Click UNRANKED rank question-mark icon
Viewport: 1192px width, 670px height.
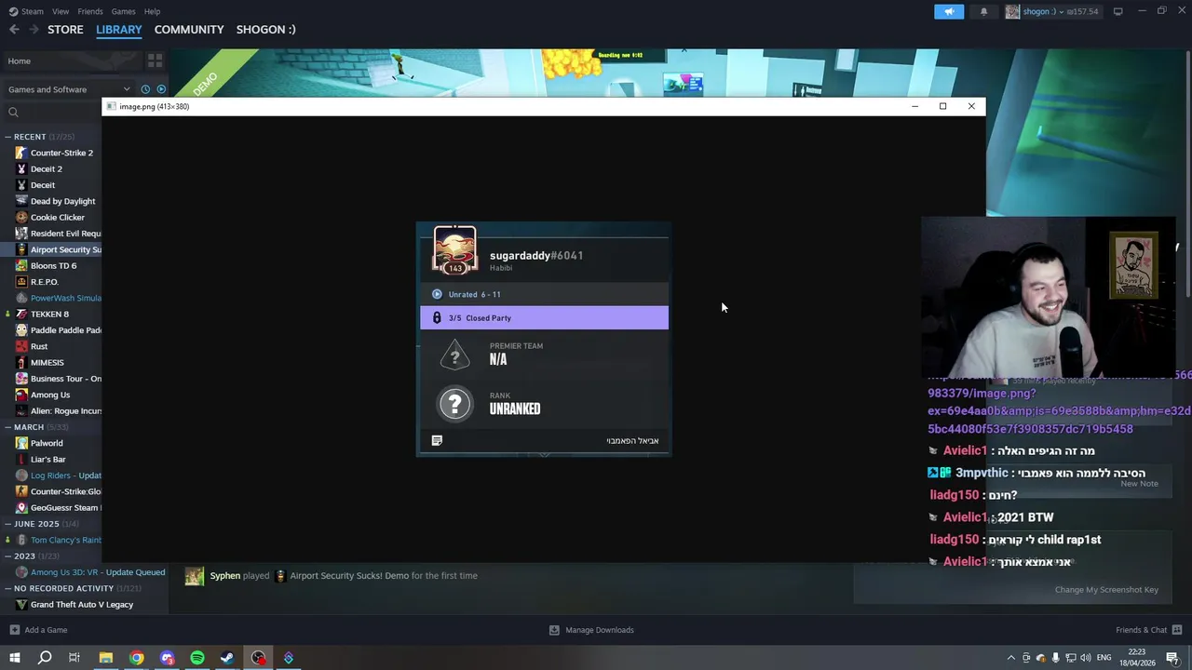click(454, 403)
